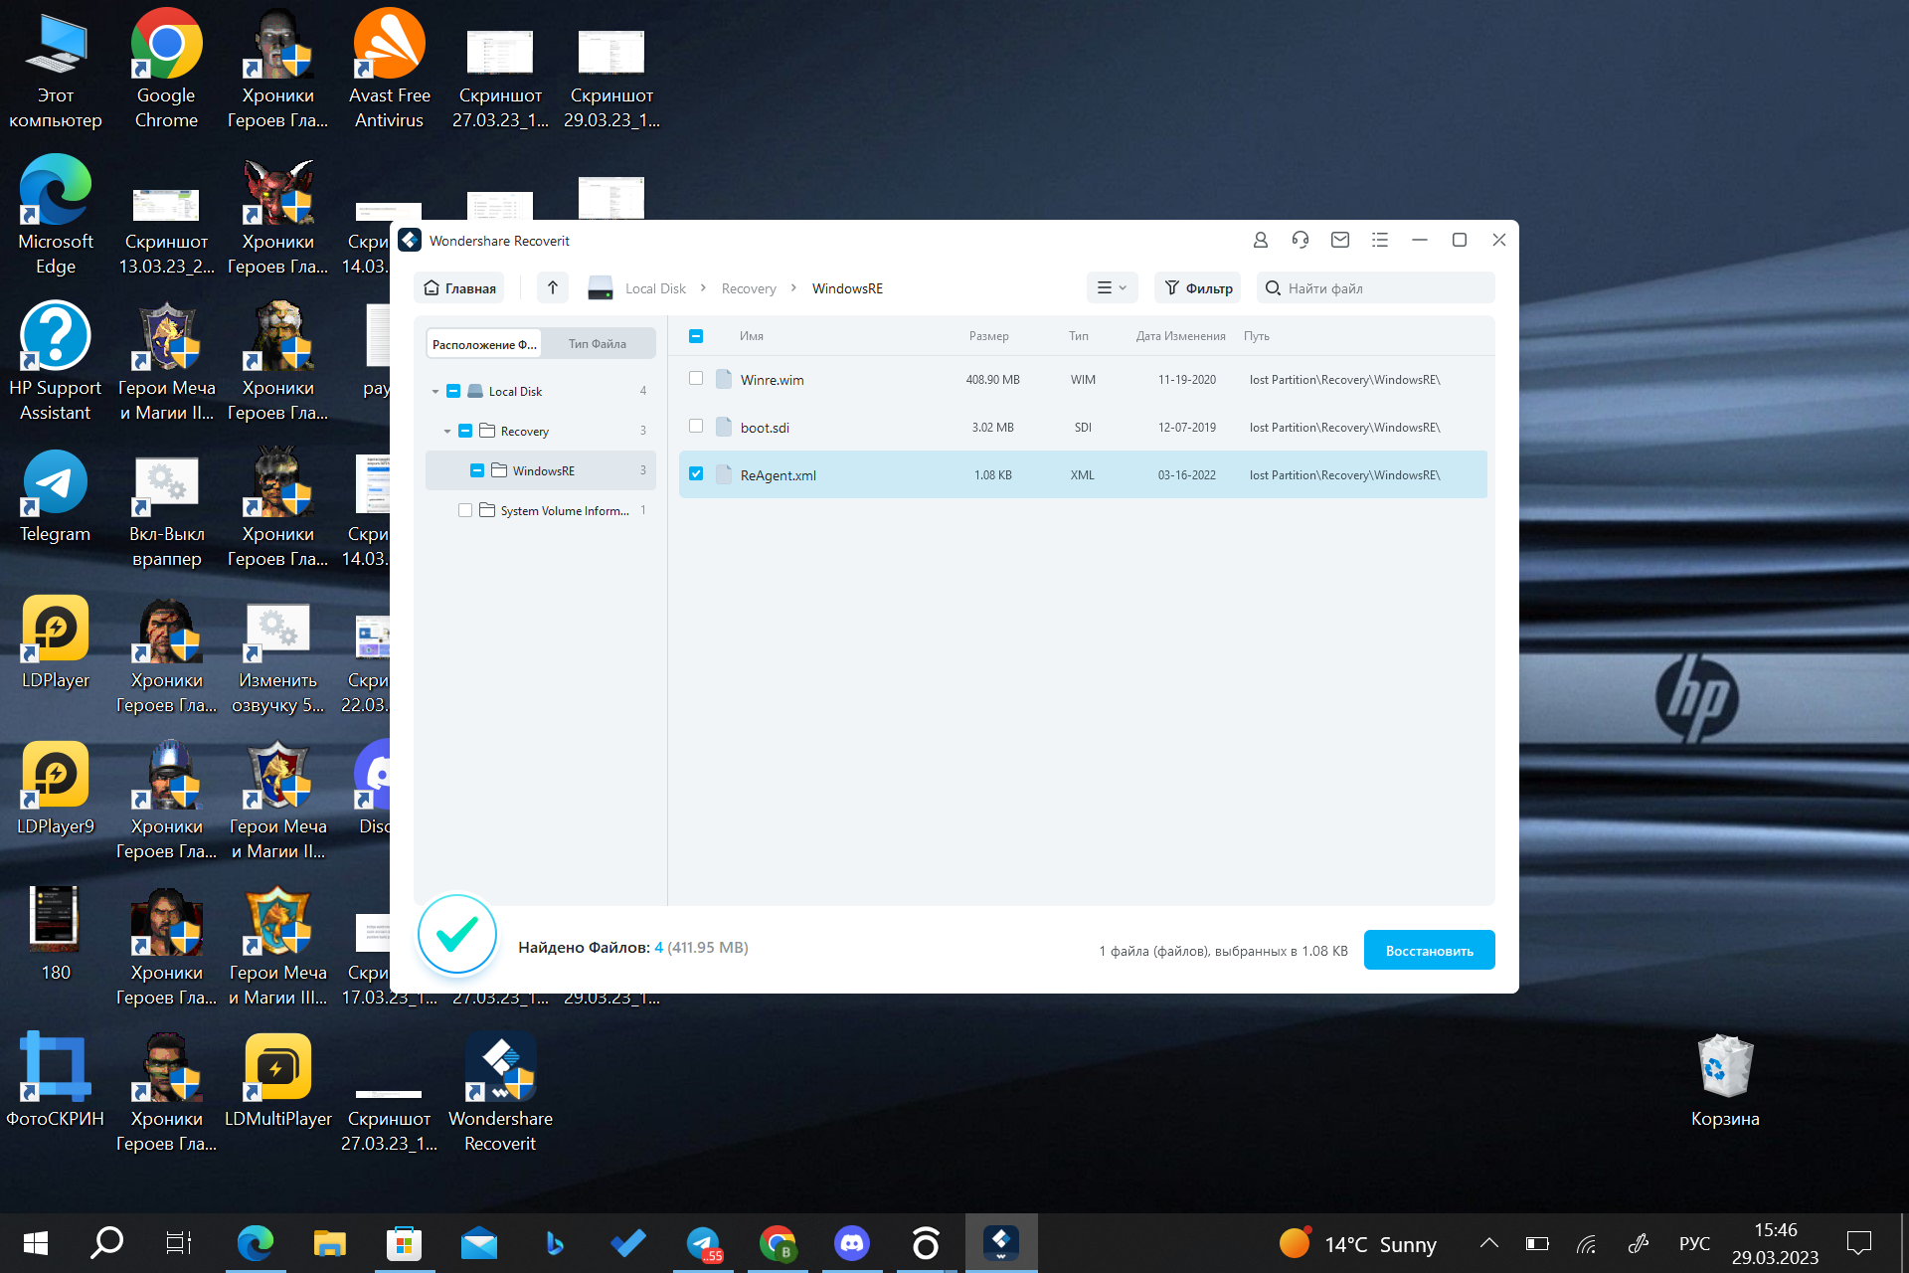Toggle the select-all checkbox in file list header
Screen dimensions: 1909x1273
pos(696,336)
